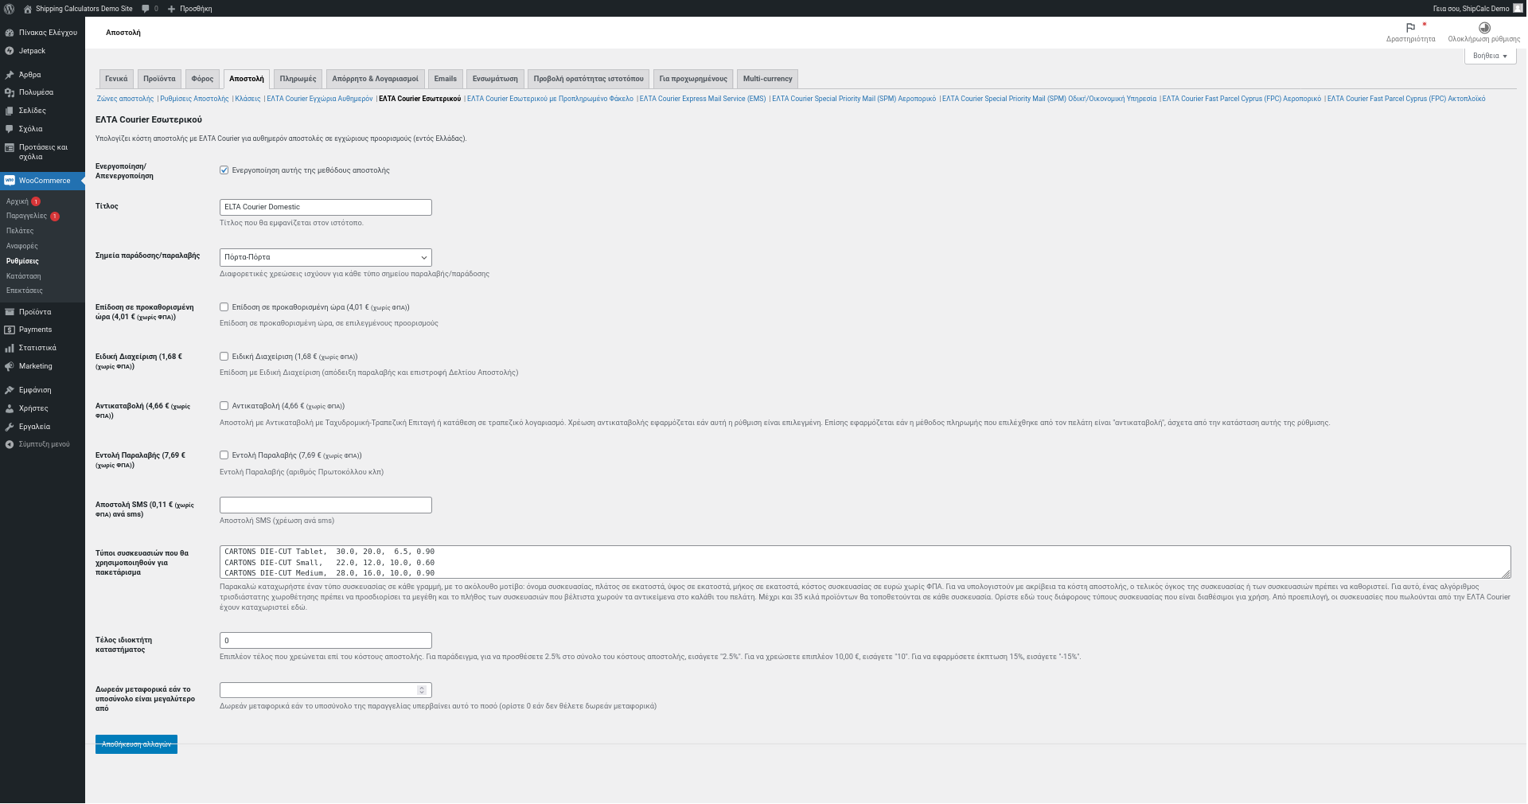The width and height of the screenshot is (1528, 804).
Task: Open Εργαλεία wrench icon
Action: pos(10,427)
